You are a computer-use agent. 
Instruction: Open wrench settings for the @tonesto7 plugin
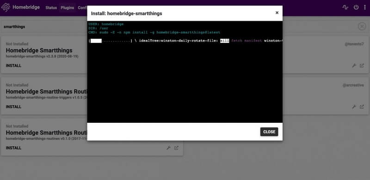point(354,66)
